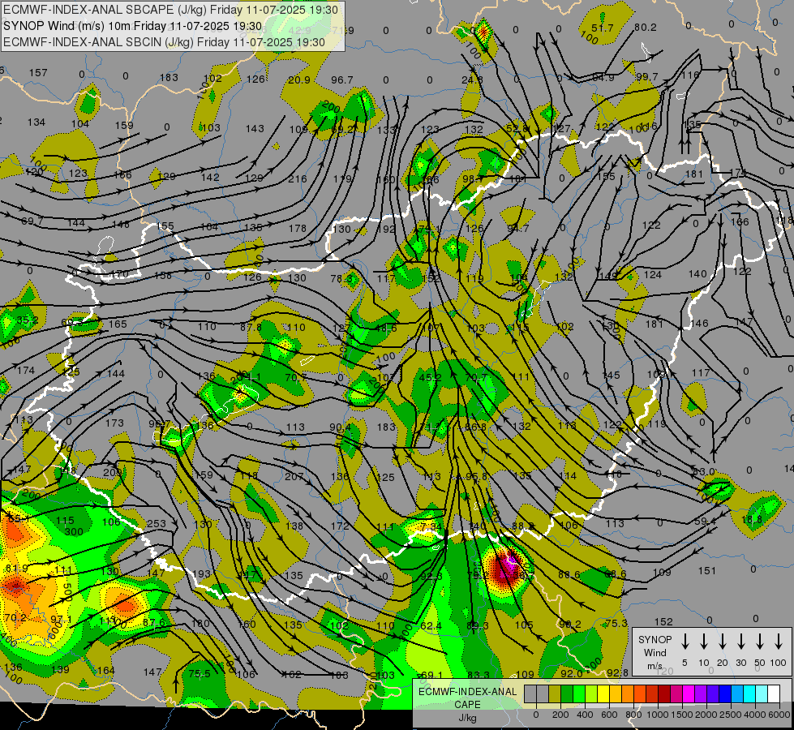This screenshot has width=794, height=730.
Task: Click the map value 80.2 near top
Action: pyautogui.click(x=645, y=28)
